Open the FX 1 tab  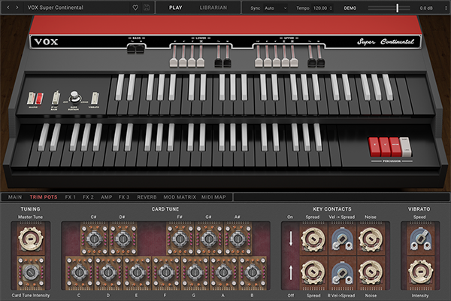click(x=70, y=197)
